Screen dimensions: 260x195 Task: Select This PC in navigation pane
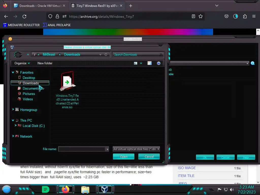(x=26, y=120)
